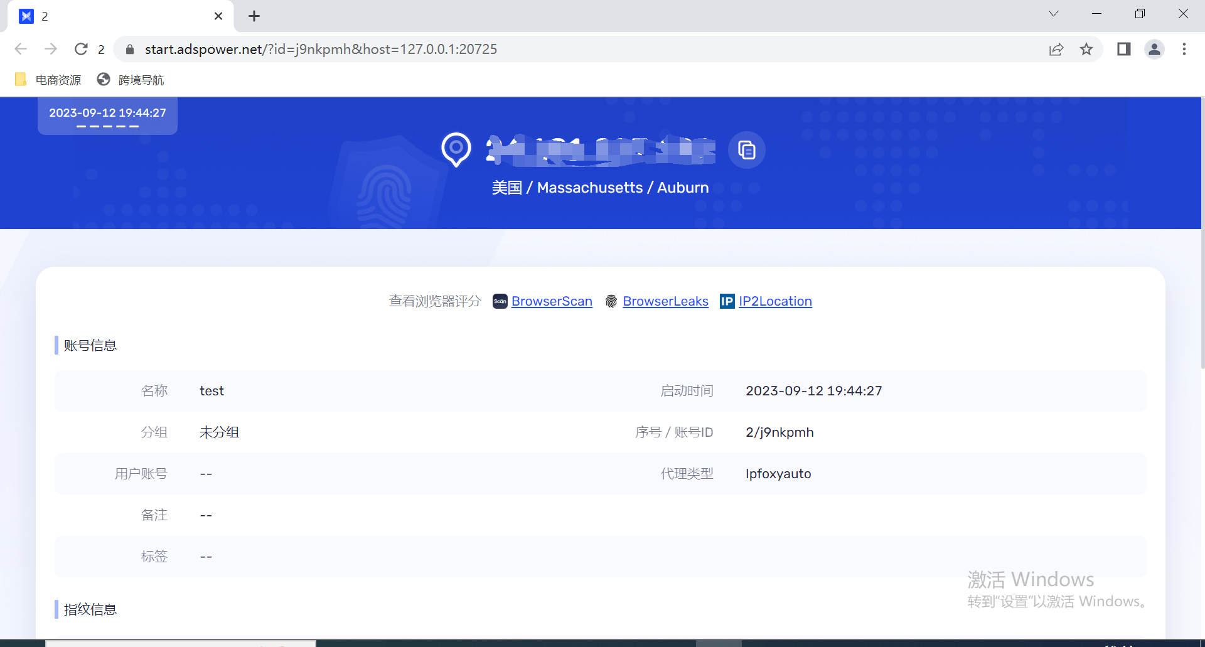Open the Chrome profile menu
This screenshot has width=1205, height=647.
1154,49
